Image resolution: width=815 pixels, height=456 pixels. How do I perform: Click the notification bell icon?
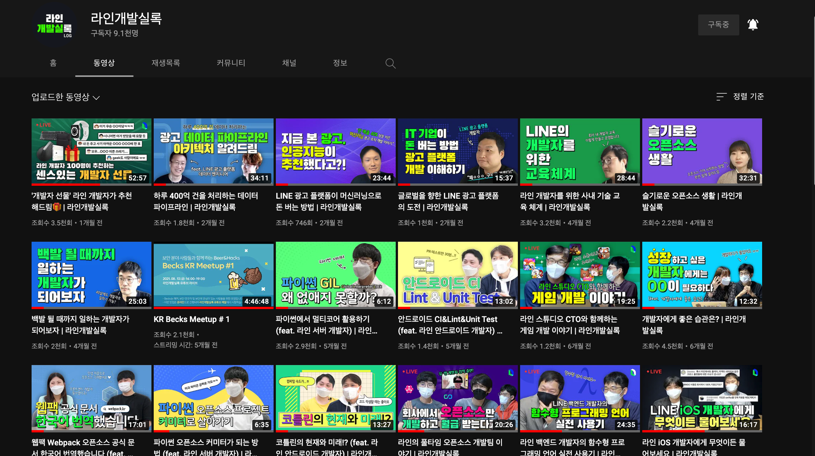point(753,25)
